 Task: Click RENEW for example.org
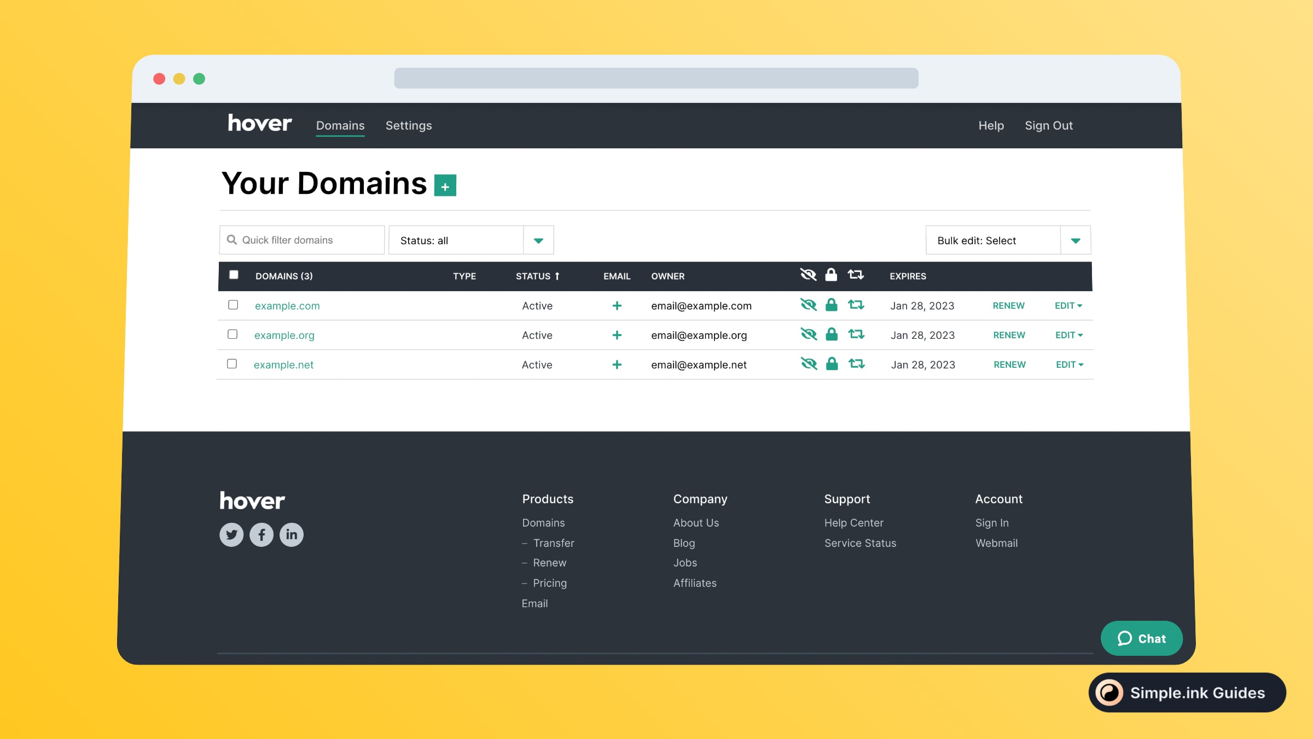click(x=1009, y=335)
